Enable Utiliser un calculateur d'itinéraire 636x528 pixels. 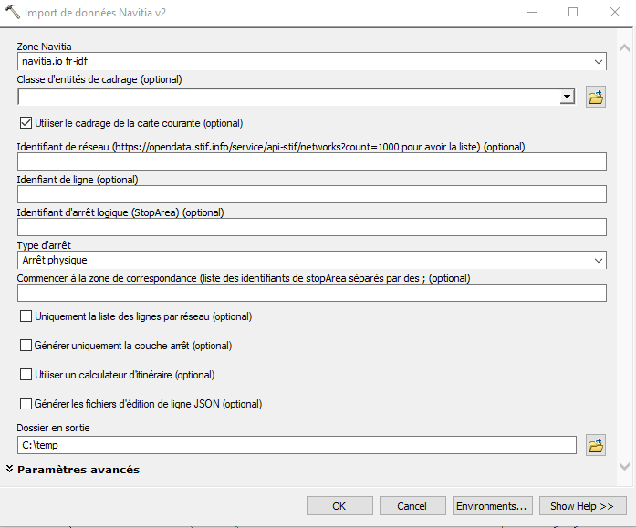26,375
